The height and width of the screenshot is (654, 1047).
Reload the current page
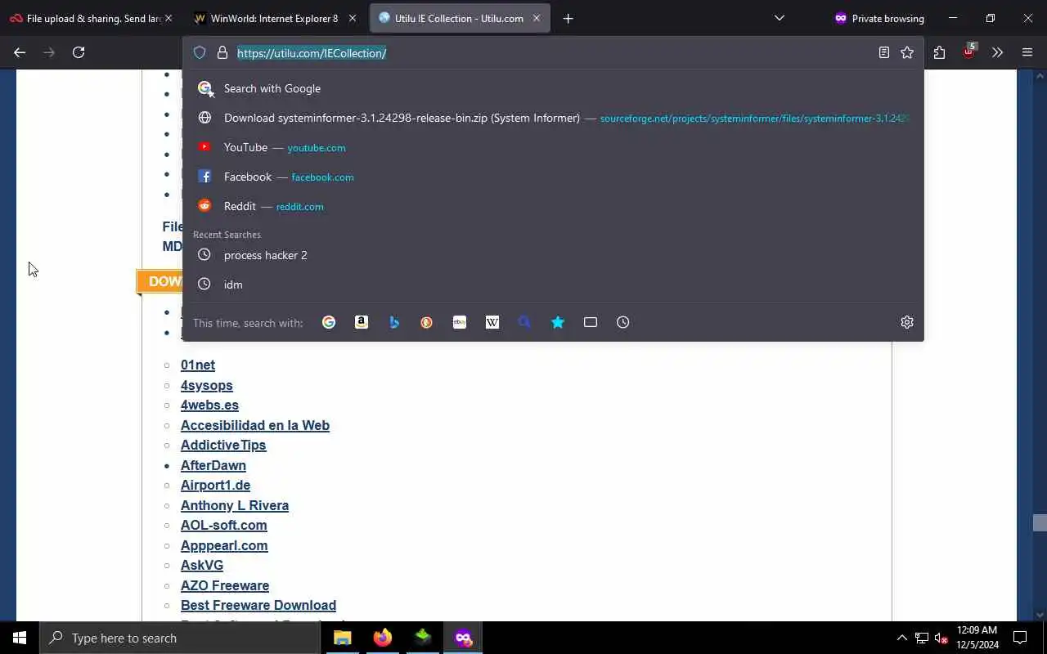point(79,52)
